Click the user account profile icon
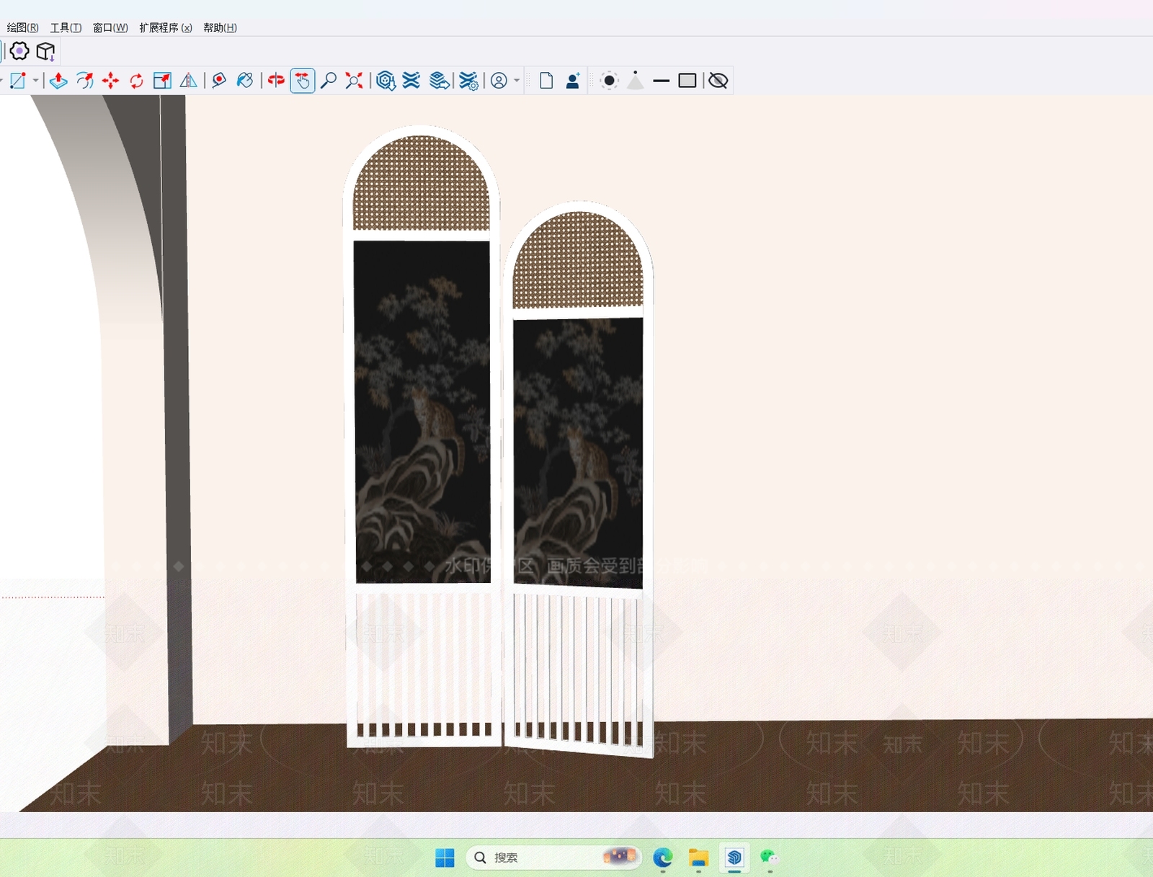 point(499,81)
